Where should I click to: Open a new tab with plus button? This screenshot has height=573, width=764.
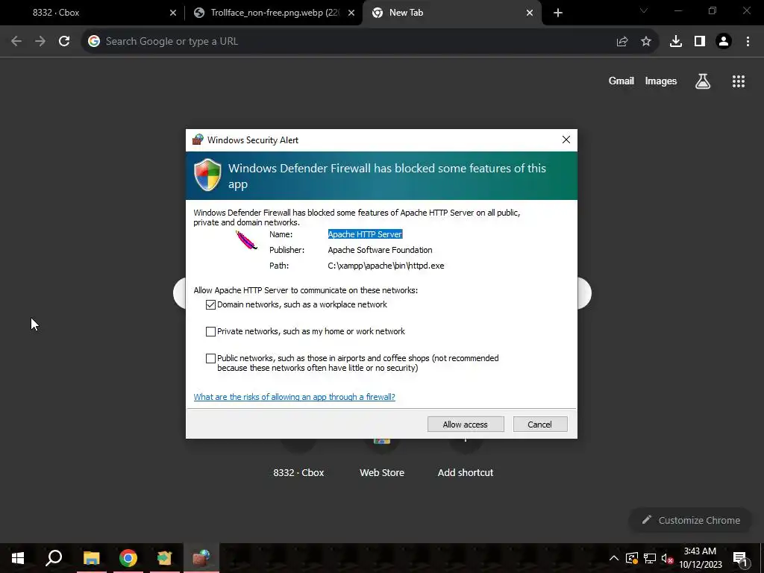point(558,13)
